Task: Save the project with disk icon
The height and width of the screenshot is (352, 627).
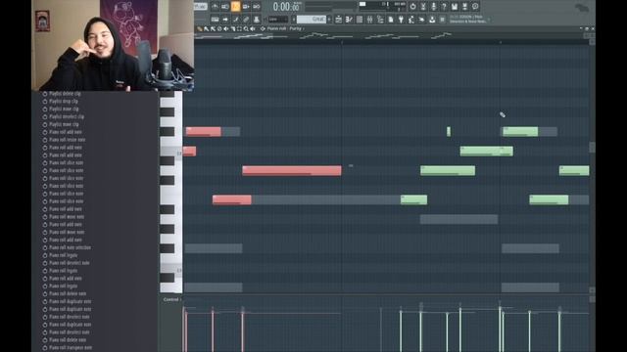Action: pos(455,7)
